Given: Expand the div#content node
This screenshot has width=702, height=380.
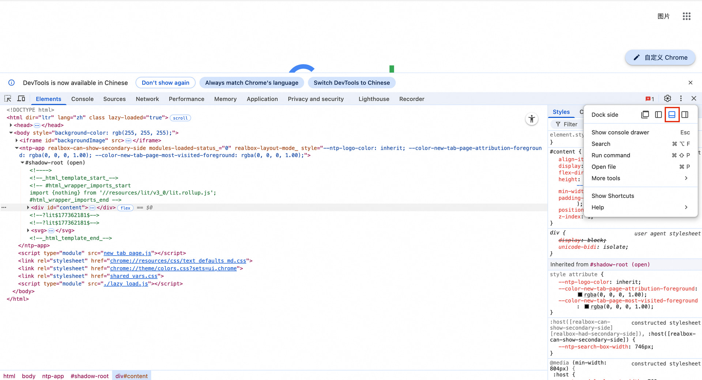Looking at the screenshot, I should [x=28, y=208].
